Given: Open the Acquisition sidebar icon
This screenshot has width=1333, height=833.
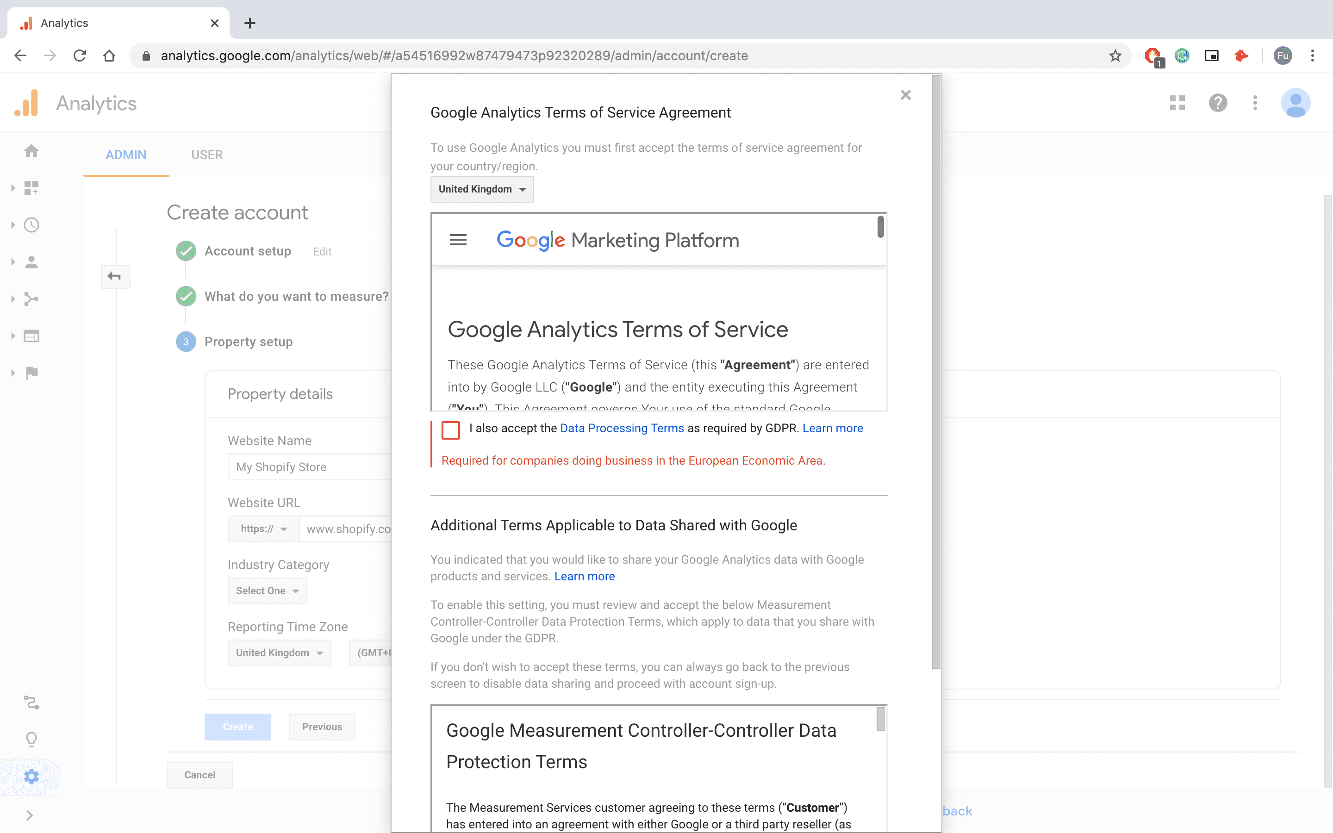Looking at the screenshot, I should 31,299.
